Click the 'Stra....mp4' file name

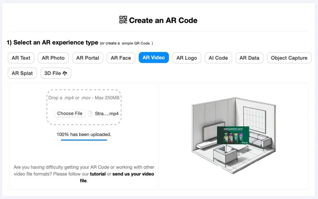(107, 114)
